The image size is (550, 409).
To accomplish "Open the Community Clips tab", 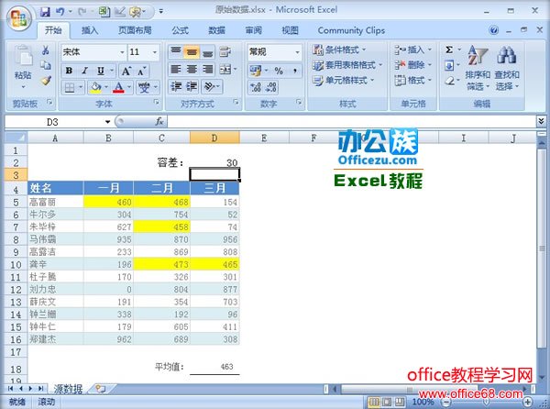I will pyautogui.click(x=351, y=30).
